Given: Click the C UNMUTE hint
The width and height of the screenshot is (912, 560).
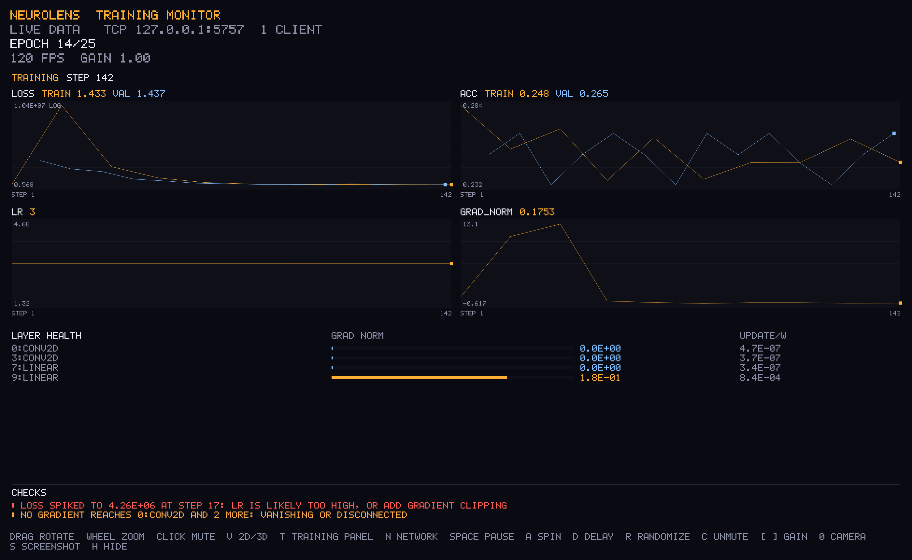Looking at the screenshot, I should [725, 537].
